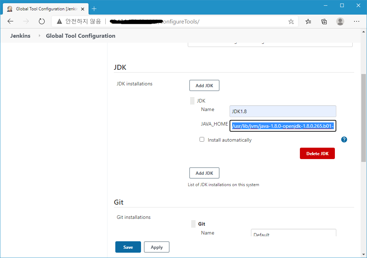Click the browser forward arrow
Screen dimensions: 367x258
click(26, 21)
